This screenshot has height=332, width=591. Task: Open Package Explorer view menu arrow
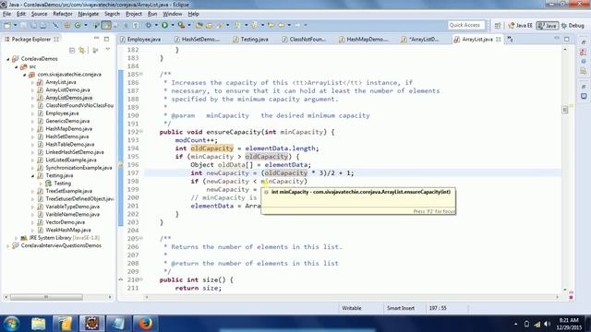108,50
